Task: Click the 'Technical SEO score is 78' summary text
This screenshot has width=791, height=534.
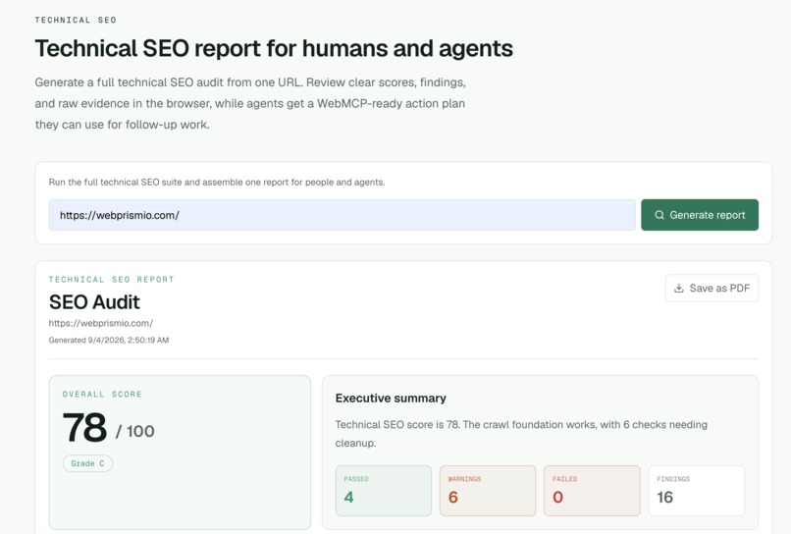Action: [521, 434]
